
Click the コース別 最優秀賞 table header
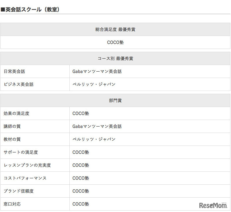click(115, 58)
